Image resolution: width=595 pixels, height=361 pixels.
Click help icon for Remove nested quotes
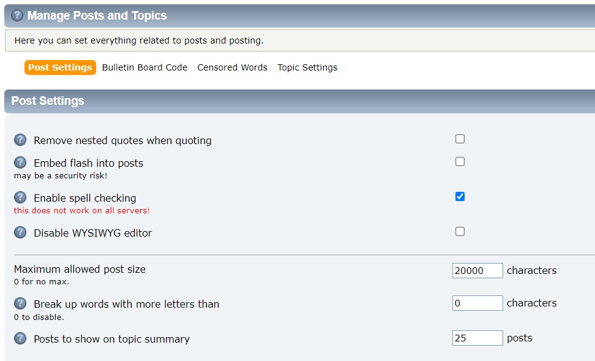point(20,140)
